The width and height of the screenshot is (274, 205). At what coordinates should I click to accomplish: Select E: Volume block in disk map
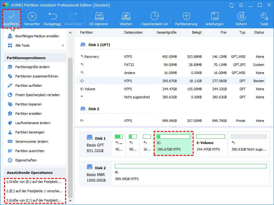pyautogui.click(x=211, y=143)
